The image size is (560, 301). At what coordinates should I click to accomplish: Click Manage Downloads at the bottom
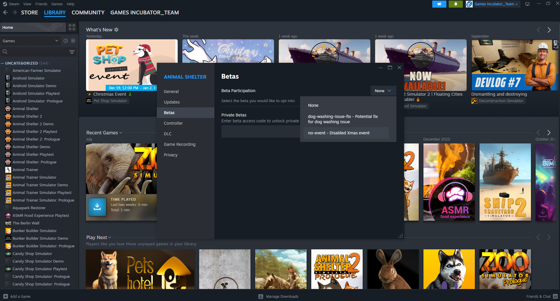tap(282, 297)
